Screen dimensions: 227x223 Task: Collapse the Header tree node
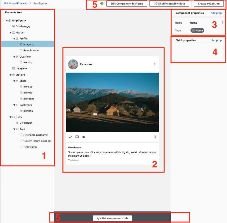(10, 33)
